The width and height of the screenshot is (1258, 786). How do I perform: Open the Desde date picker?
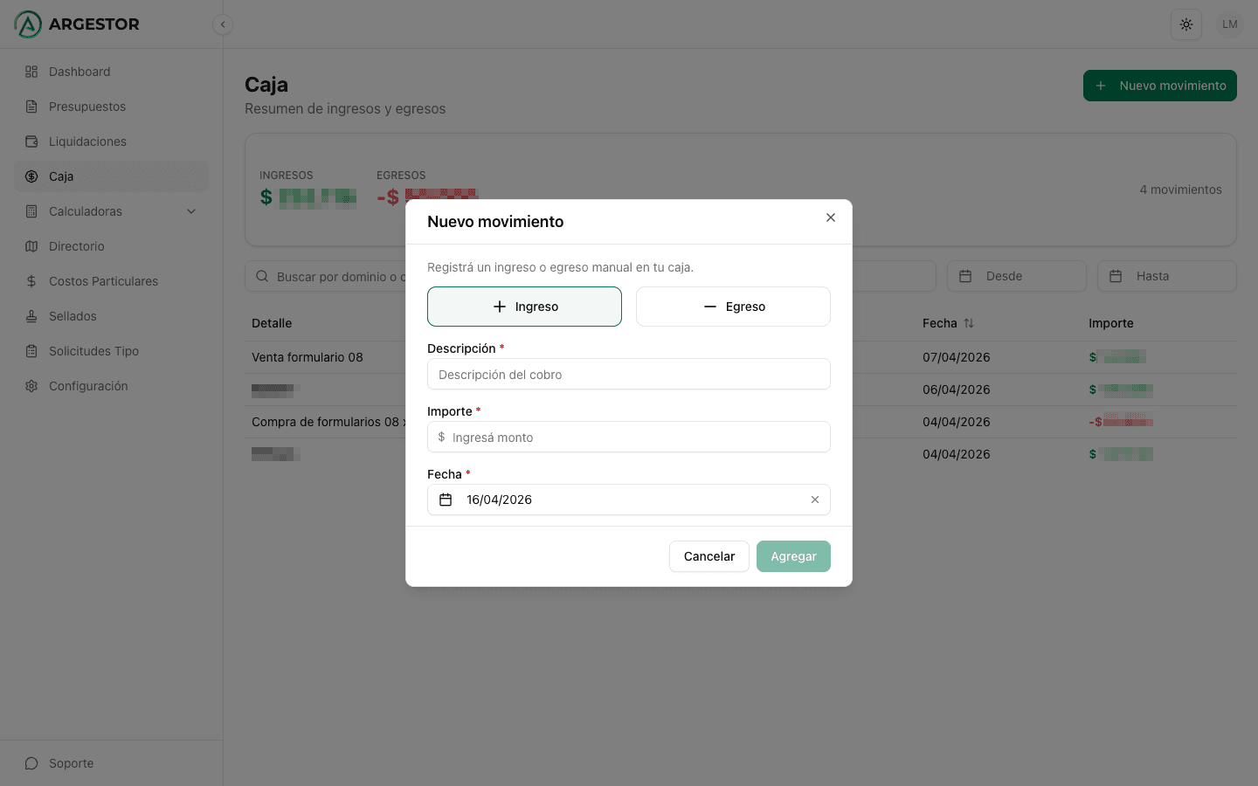tap(1017, 276)
